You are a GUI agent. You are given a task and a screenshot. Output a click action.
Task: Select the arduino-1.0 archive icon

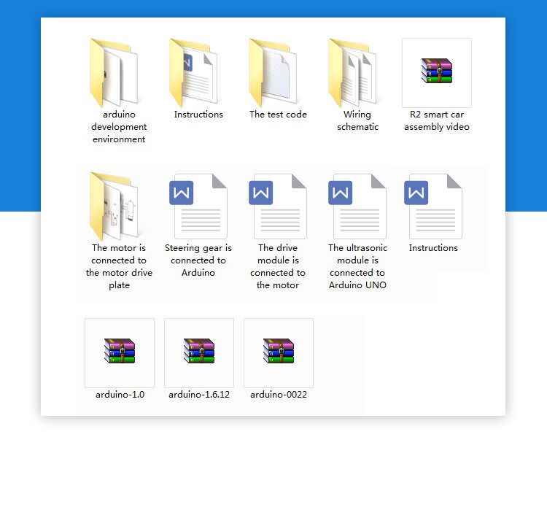click(x=120, y=352)
